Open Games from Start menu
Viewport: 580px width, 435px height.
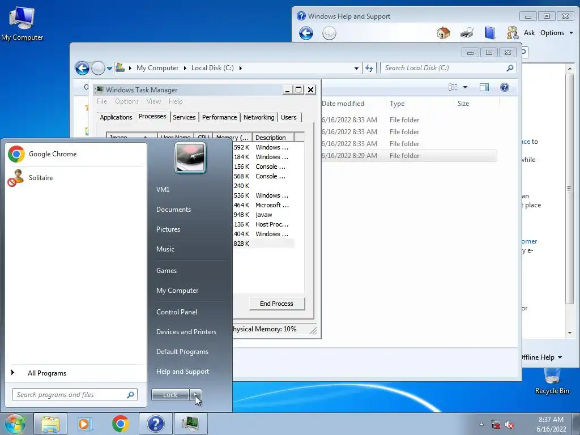pos(167,271)
